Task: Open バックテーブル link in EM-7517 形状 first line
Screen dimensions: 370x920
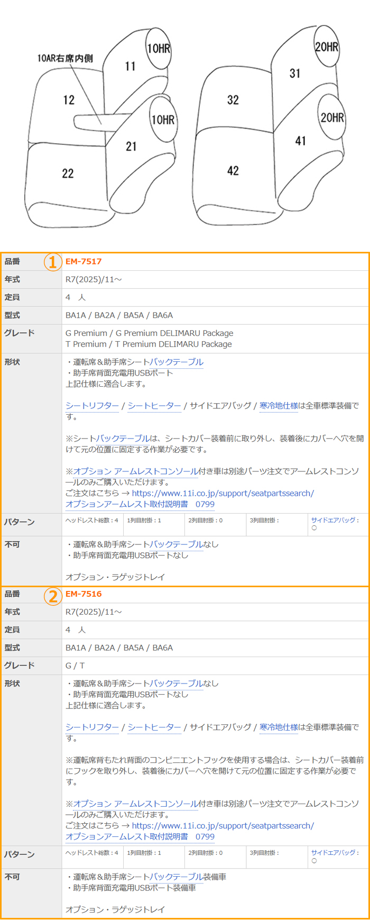Action: 177,362
